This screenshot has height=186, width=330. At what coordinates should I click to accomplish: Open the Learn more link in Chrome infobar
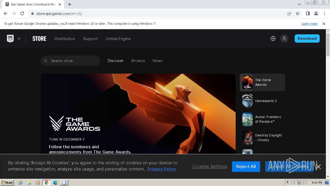[x=309, y=24]
